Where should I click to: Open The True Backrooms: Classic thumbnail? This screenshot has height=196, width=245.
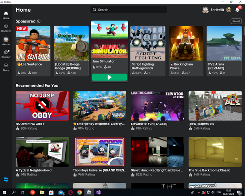(215, 152)
